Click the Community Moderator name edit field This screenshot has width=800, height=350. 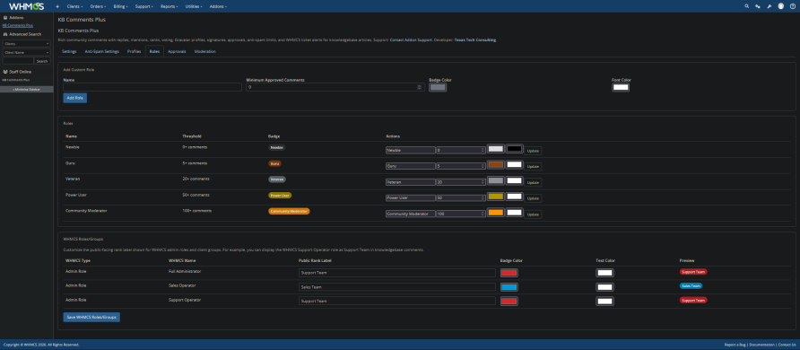click(411, 214)
